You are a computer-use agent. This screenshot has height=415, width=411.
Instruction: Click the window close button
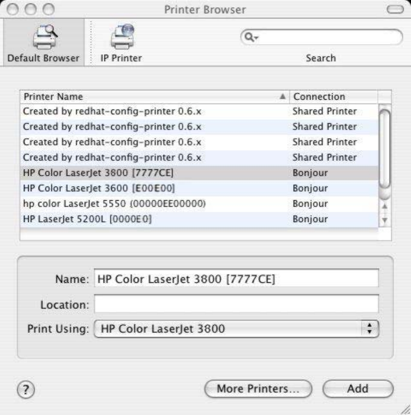tap(12, 9)
